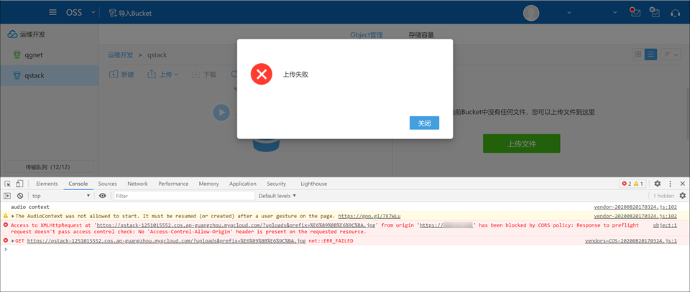This screenshot has width=690, height=292.
Task: Switch to list view layout
Action: 651,55
